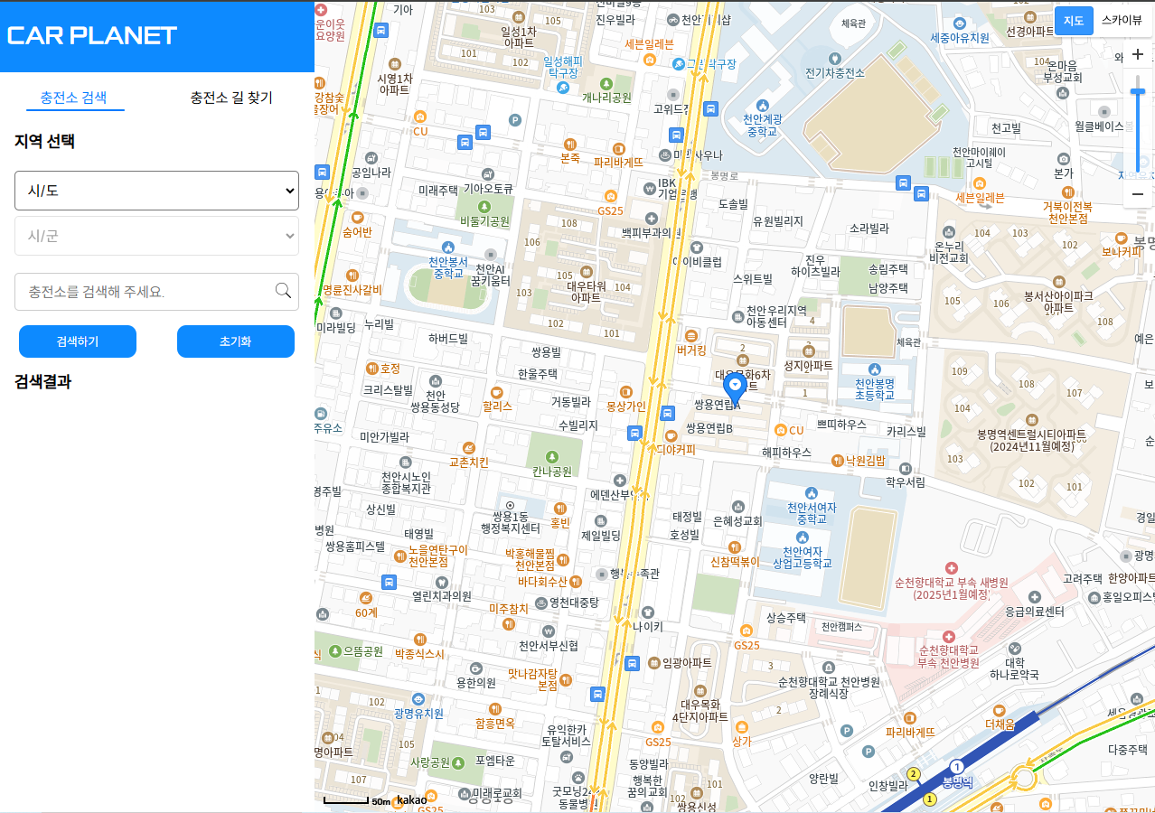Focus the 충전소를 검색해 주세요 search field
1155x813 pixels.
point(156,292)
